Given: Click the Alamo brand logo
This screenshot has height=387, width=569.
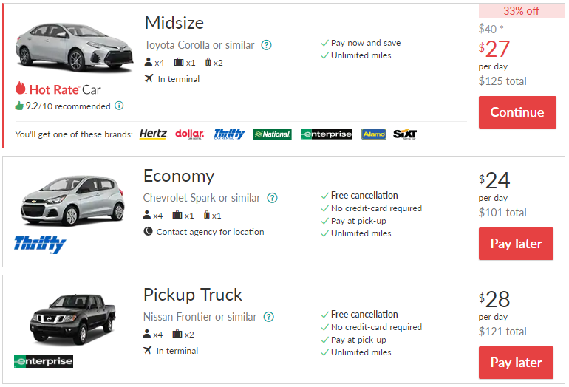Looking at the screenshot, I should pos(374,134).
